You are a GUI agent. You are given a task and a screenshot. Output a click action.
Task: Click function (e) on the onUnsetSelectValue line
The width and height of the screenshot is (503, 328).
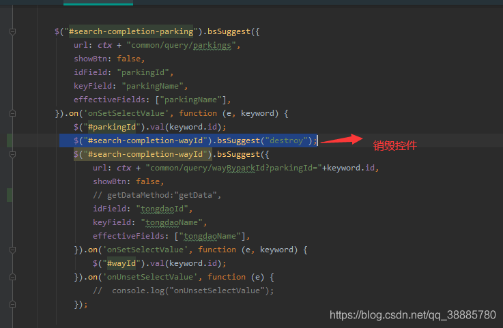pyautogui.click(x=235, y=277)
